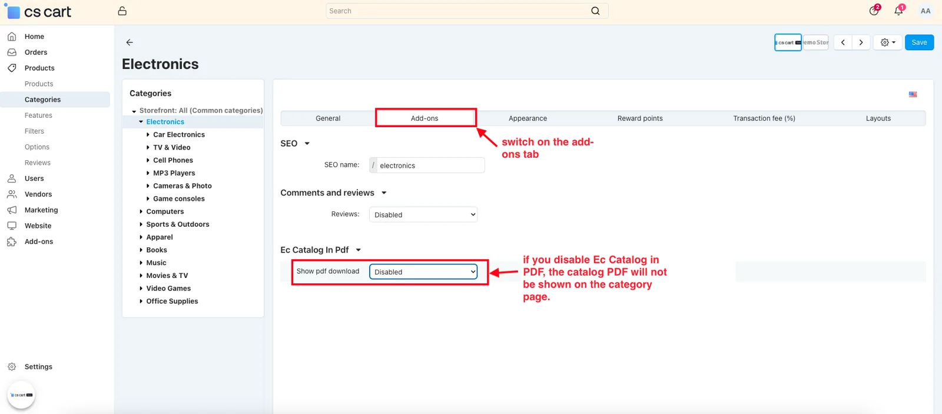Go to next category with right chevron
The height and width of the screenshot is (414, 942).
[x=861, y=42]
